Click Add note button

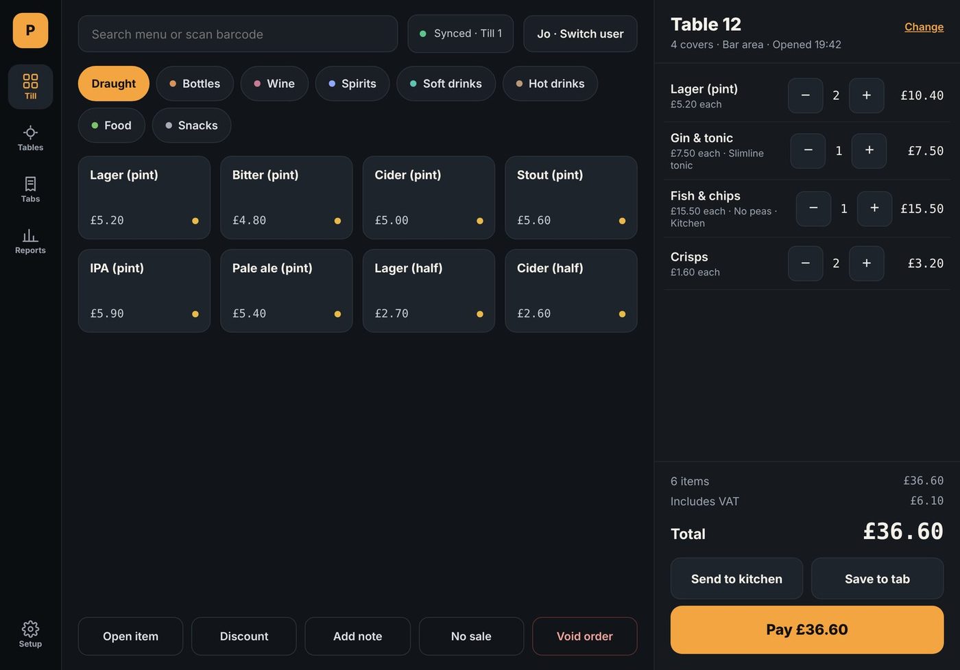tap(358, 636)
